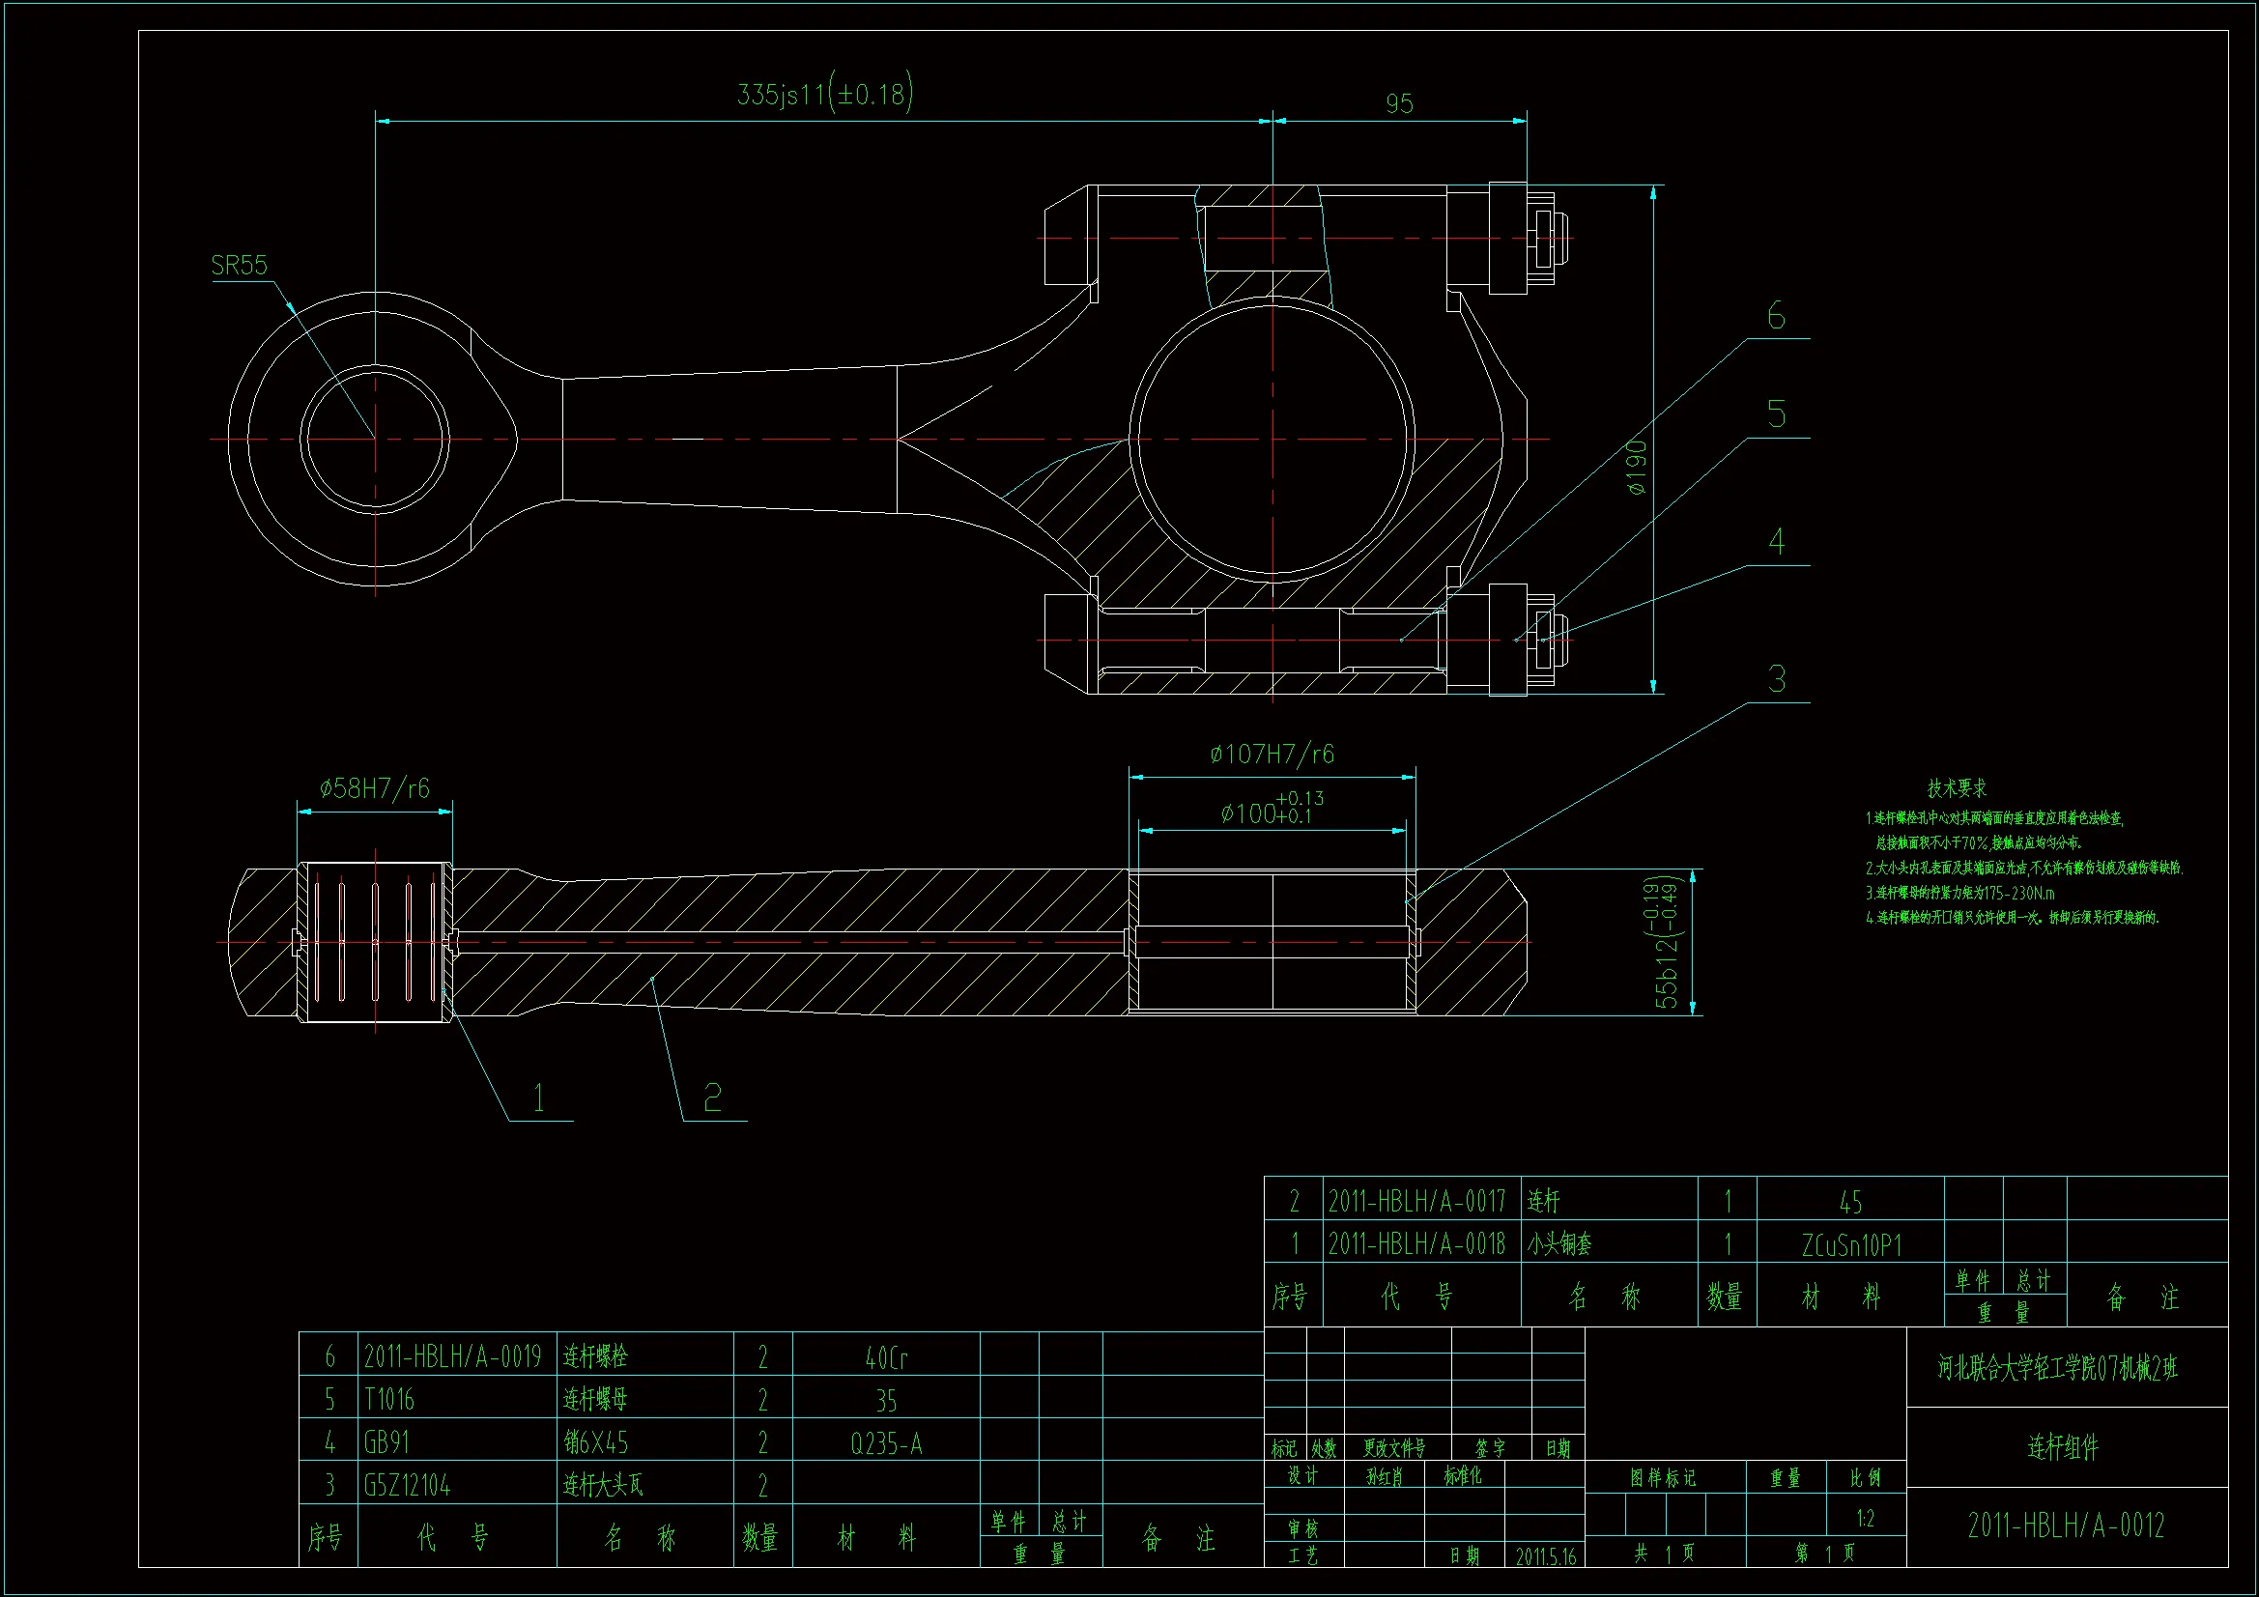Select the ø190 vertical dimension
The height and width of the screenshot is (1597, 2259).
tap(1636, 467)
